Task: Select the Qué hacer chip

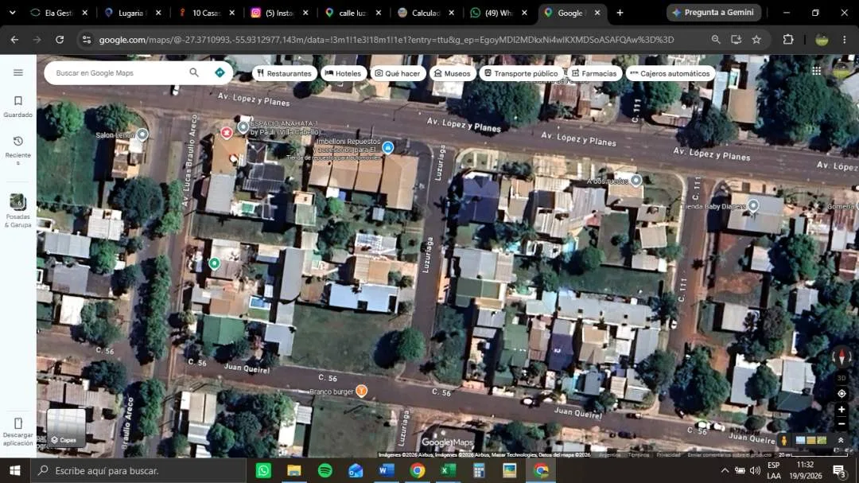Action: coord(398,73)
